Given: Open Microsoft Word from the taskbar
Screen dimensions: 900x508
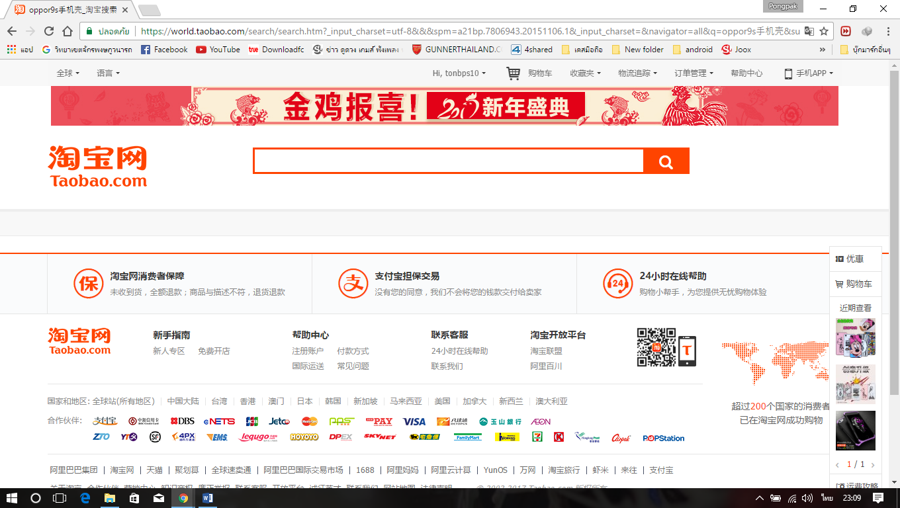Looking at the screenshot, I should pos(207,498).
